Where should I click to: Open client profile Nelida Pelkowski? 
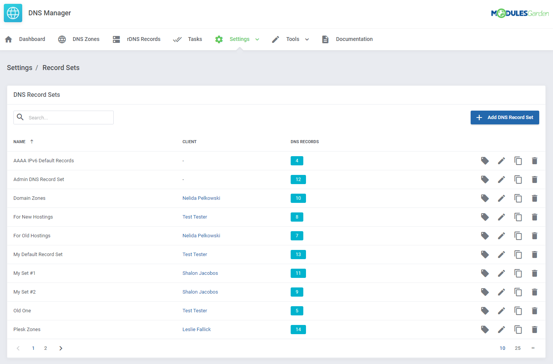pos(201,198)
